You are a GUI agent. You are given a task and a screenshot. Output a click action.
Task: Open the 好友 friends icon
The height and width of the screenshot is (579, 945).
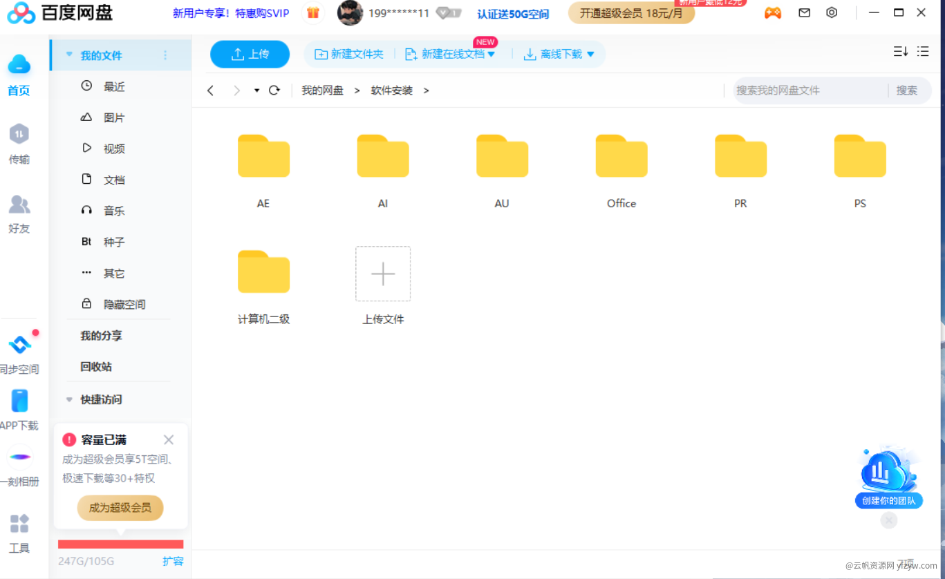tap(19, 204)
